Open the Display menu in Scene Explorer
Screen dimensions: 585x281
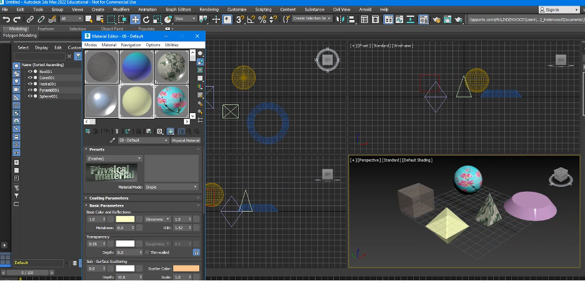[41, 47]
